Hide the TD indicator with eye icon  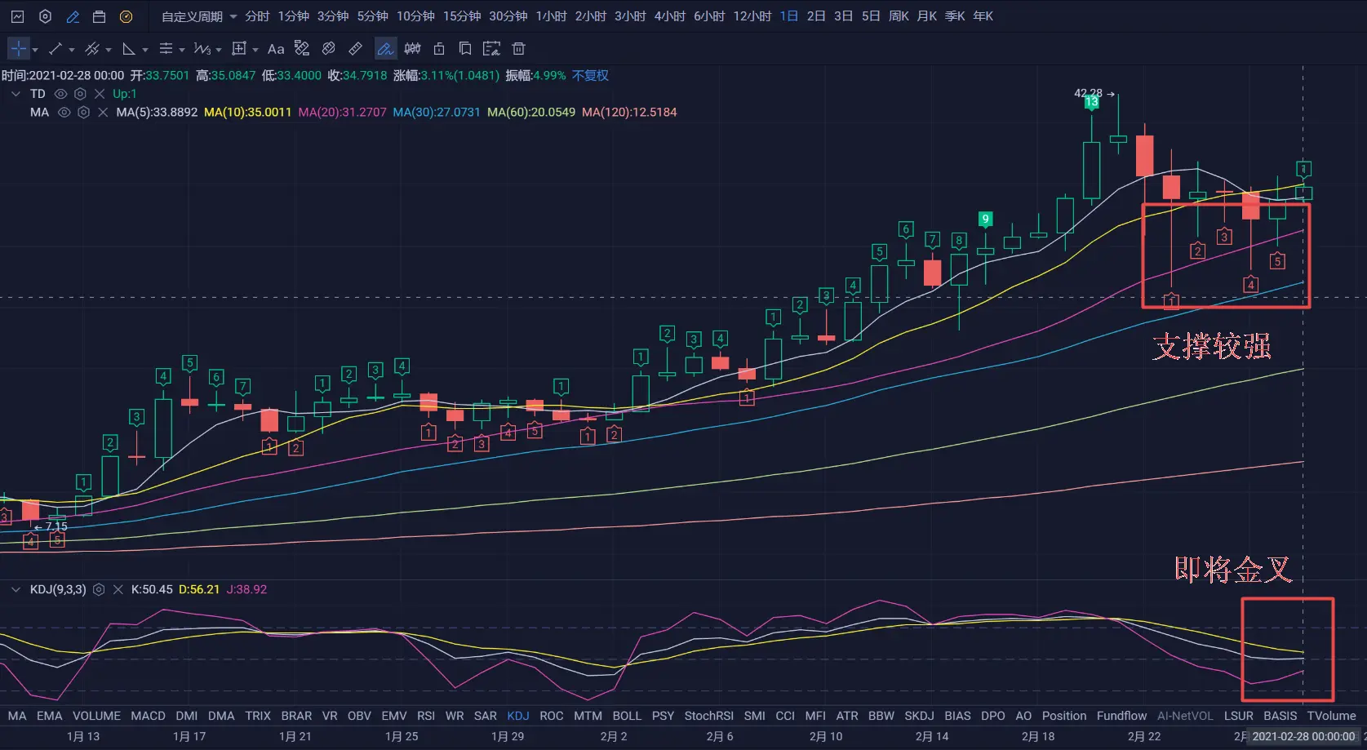(60, 94)
